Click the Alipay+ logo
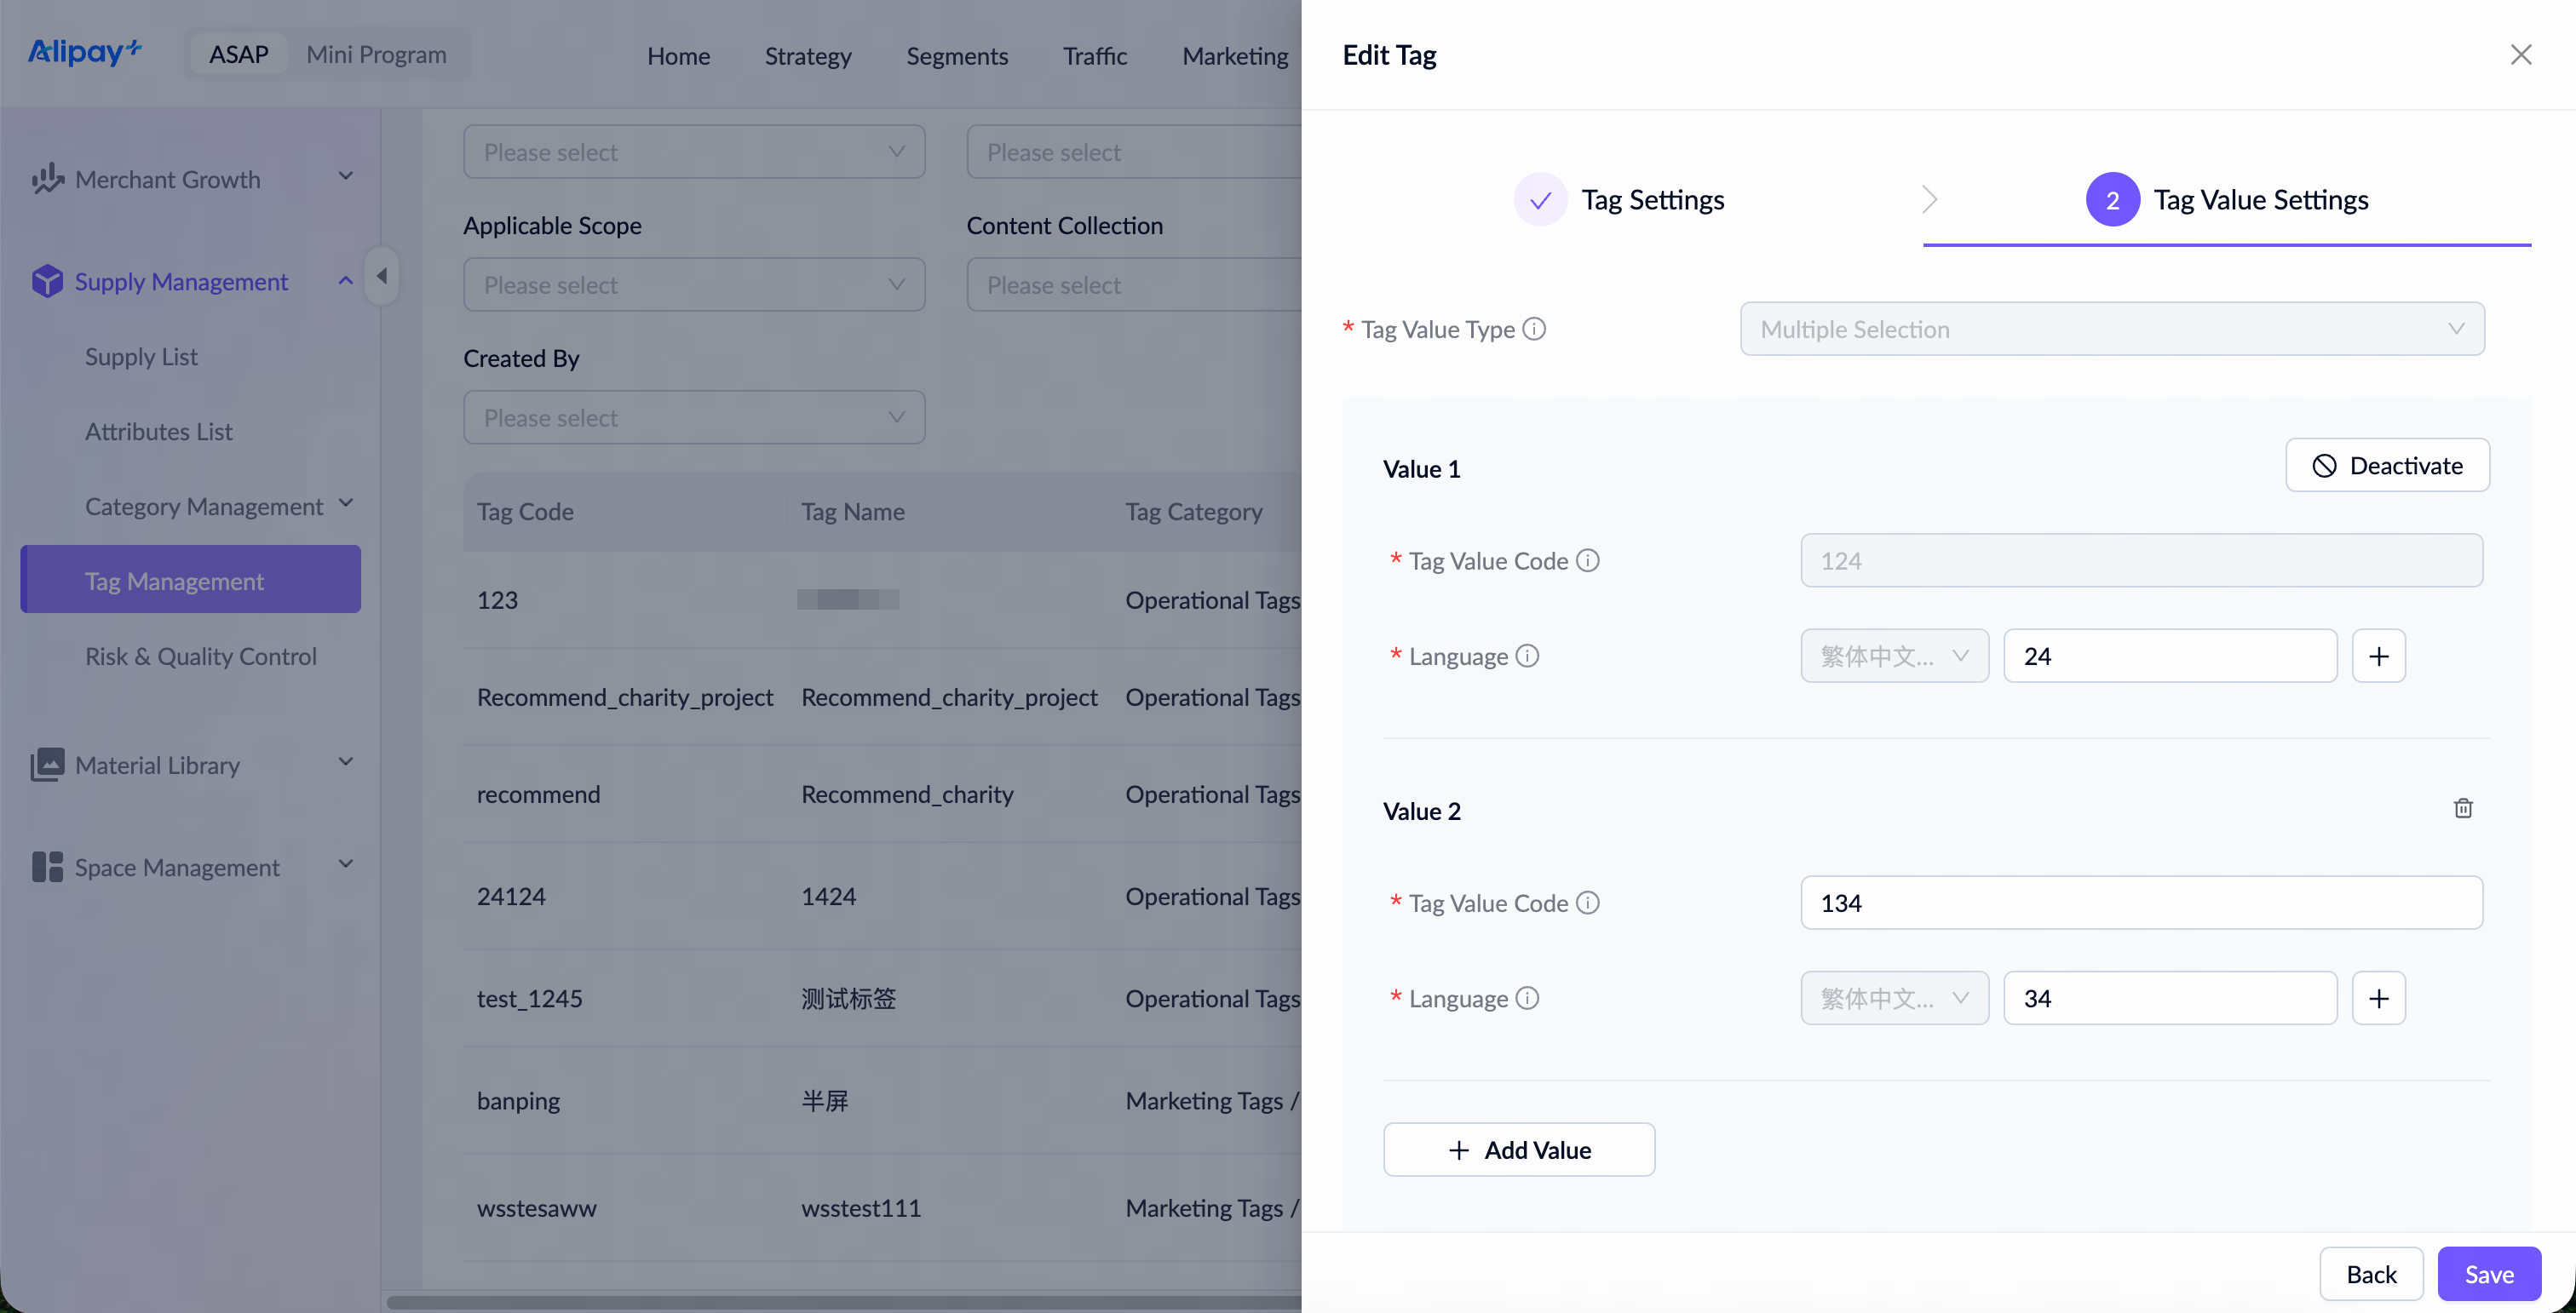The image size is (2576, 1313). click(x=85, y=52)
